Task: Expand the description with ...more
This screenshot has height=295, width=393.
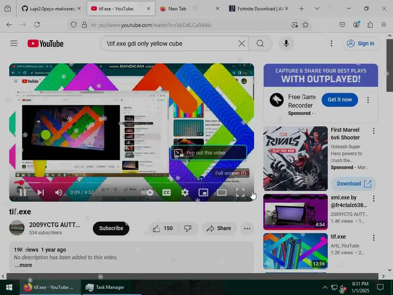Action: click(23, 265)
